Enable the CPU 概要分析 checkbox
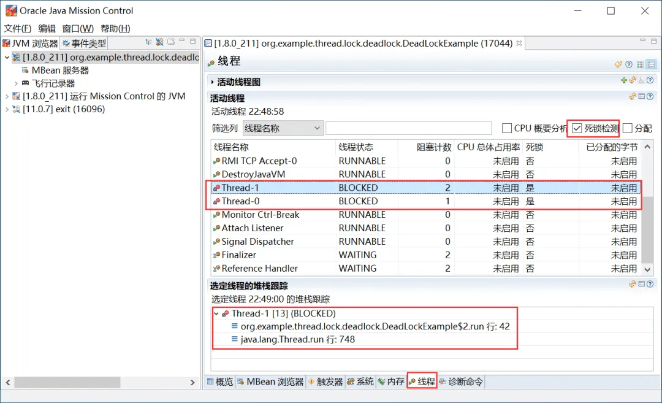Viewport: 662px width, 403px height. [x=507, y=128]
